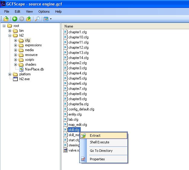Select the resource folder in tree
189x170 pixels.
(31, 55)
